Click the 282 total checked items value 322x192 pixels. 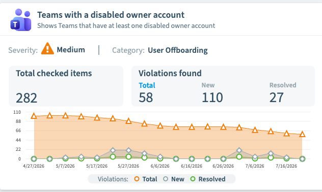tap(26, 98)
